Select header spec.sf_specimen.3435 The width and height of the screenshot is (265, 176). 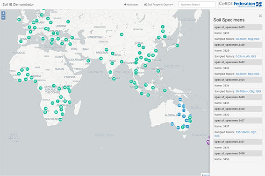238,97
